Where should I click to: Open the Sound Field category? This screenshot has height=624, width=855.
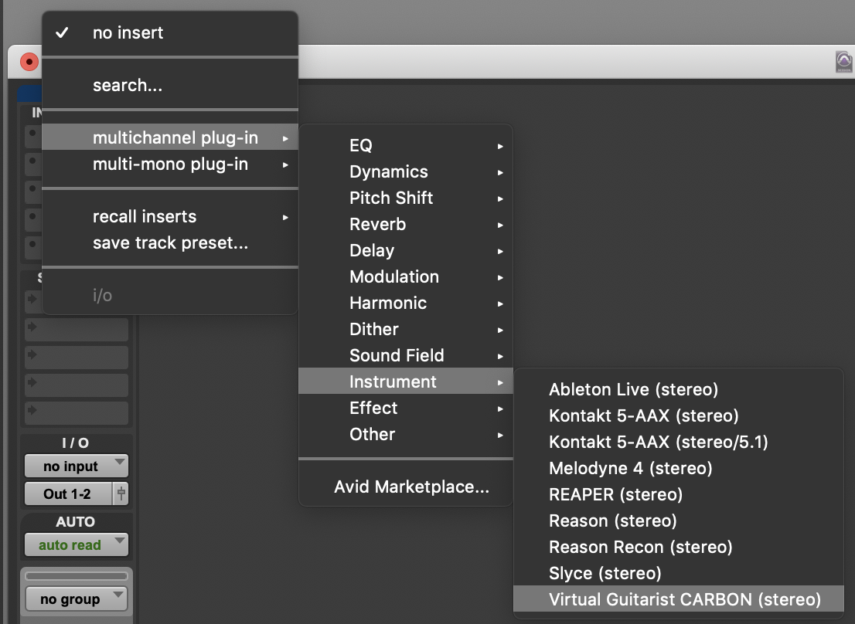406,355
